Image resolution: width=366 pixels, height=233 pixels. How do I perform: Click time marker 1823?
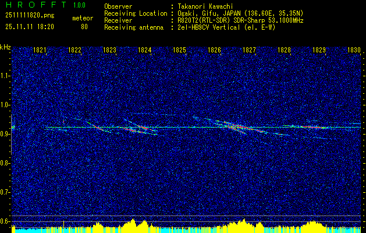(109, 50)
